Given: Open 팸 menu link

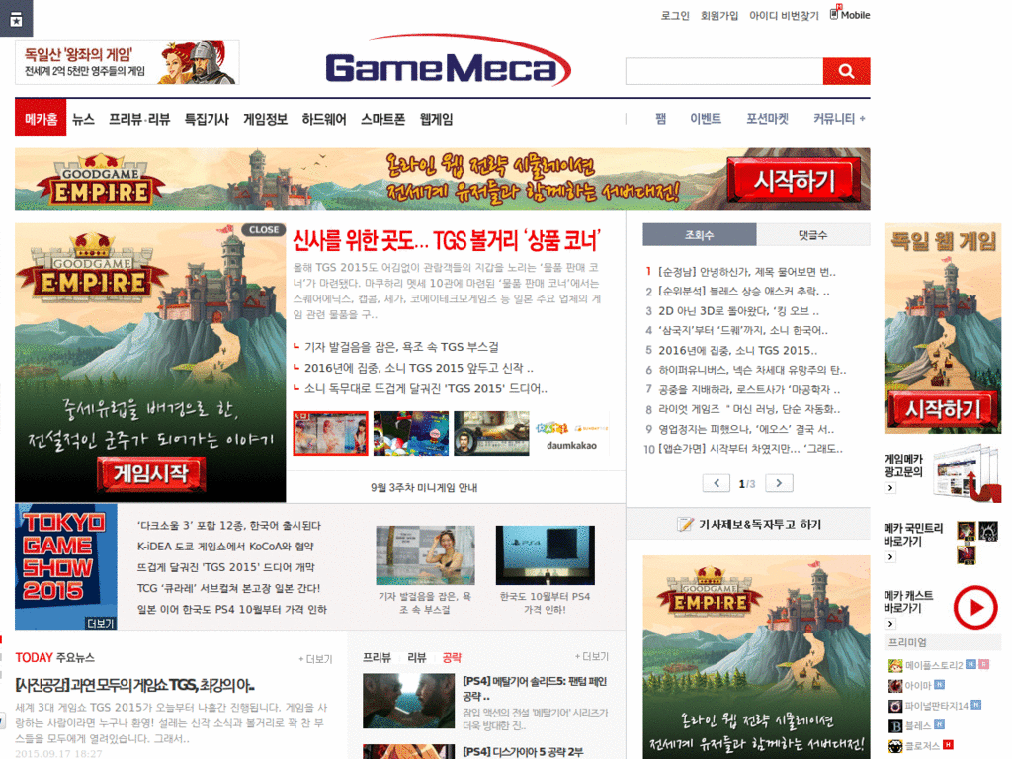Looking at the screenshot, I should coord(660,119).
